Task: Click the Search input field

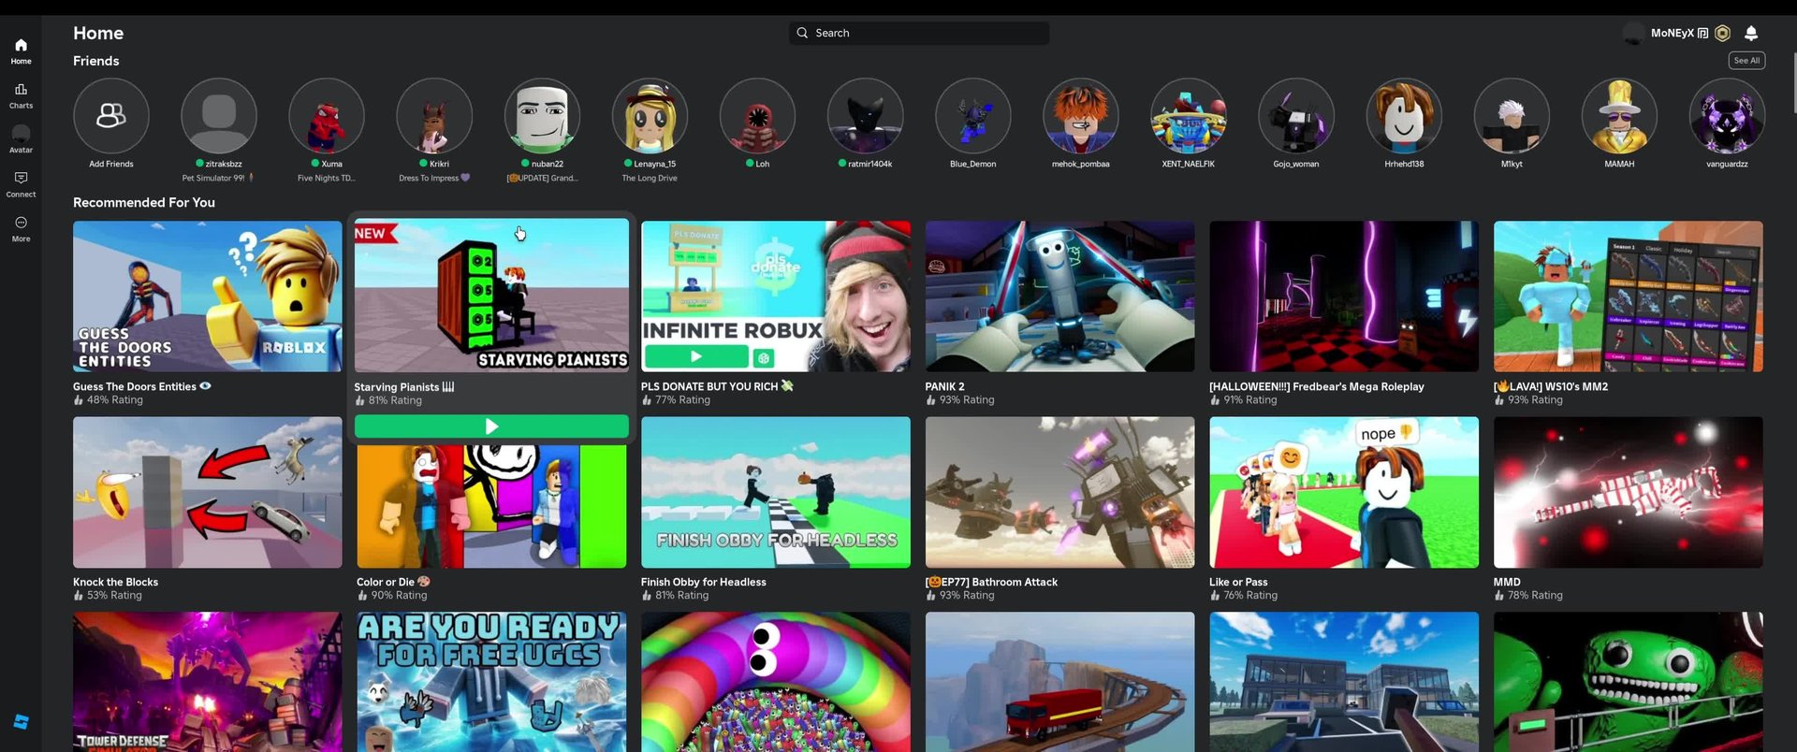Action: [919, 33]
